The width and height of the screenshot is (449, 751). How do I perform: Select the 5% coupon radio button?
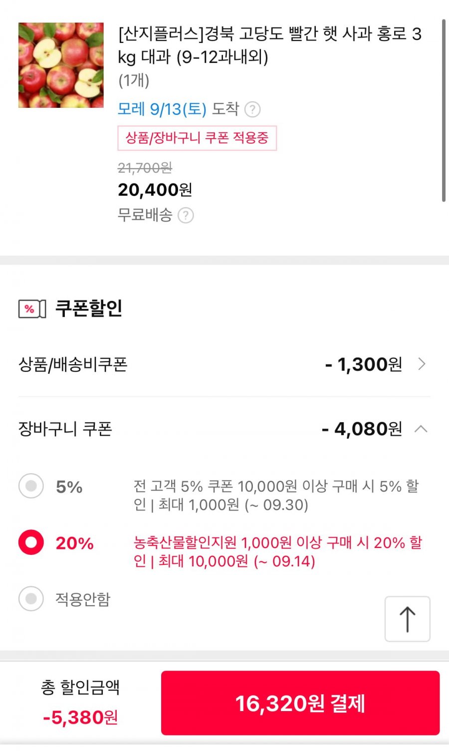(x=31, y=486)
